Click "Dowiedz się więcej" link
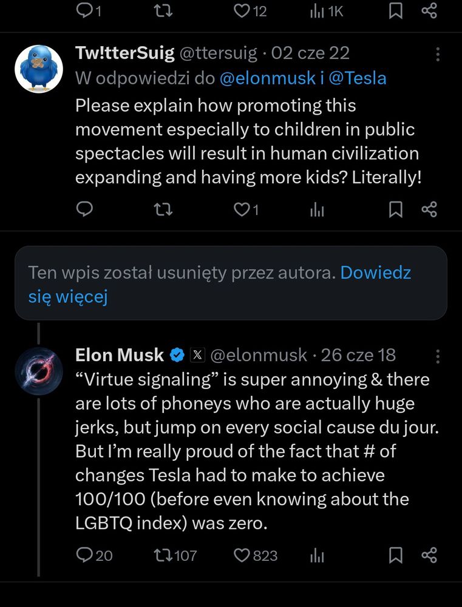The width and height of the screenshot is (462, 607). 68,297
